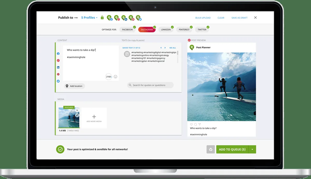Click the saved texts scrollbar

coord(178,57)
